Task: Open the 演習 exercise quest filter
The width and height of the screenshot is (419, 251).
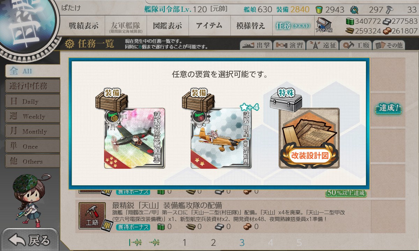Action: tap(289, 45)
